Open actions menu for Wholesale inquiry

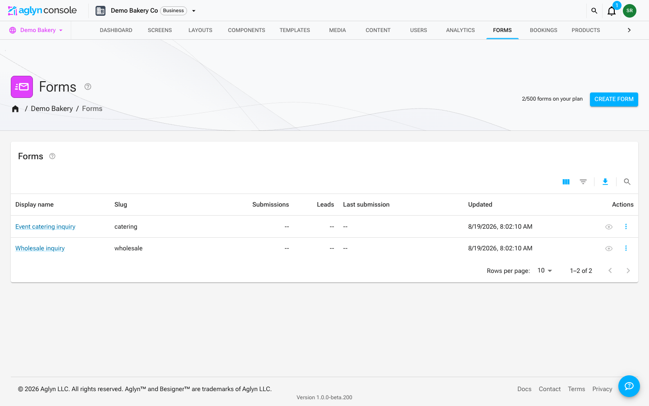(626, 248)
